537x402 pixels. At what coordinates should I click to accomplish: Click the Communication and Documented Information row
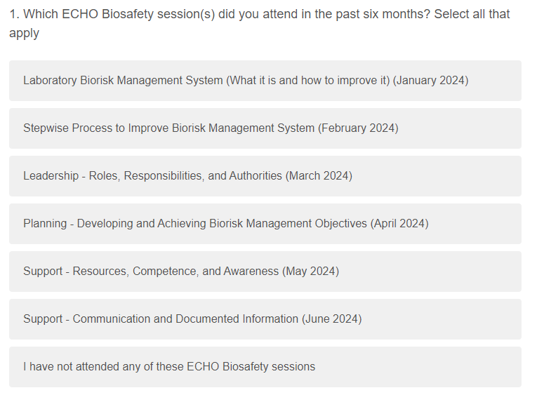[265, 319]
